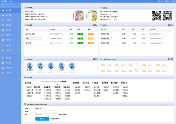Click 查看更多 link in 最新订单 panel
This screenshot has height=124, width=176.
click(x=170, y=25)
